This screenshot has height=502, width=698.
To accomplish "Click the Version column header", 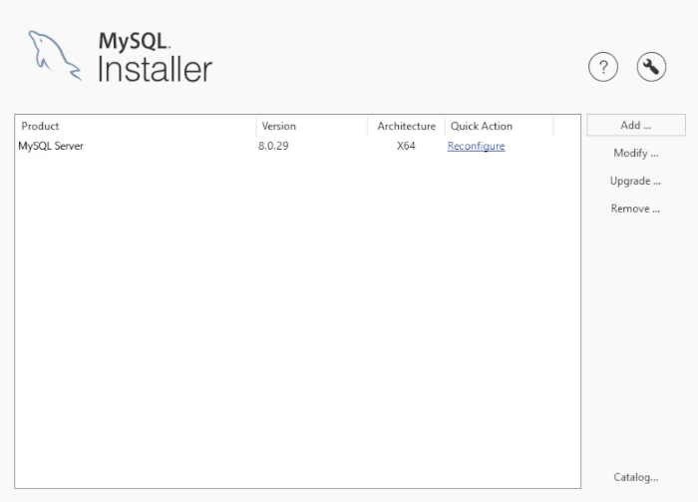I will [x=311, y=126].
